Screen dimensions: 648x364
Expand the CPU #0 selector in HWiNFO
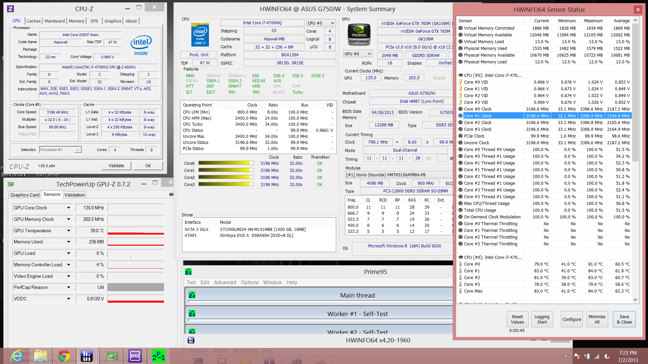point(332,23)
